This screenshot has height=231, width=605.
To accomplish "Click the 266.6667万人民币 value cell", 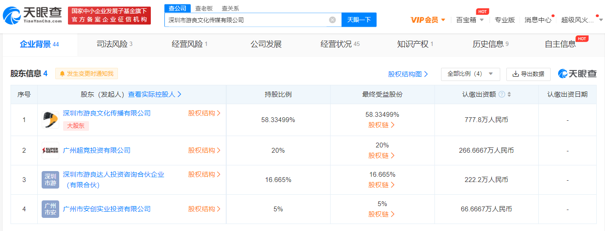I will tap(486, 150).
